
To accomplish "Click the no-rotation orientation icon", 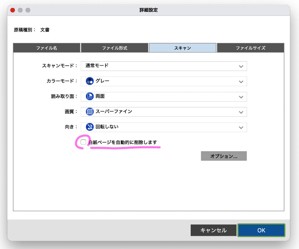I will pyautogui.click(x=90, y=127).
